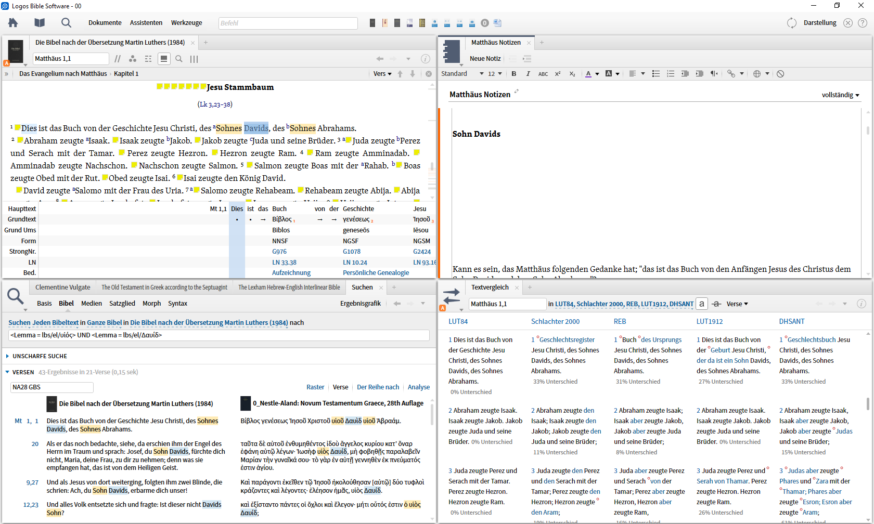The height and width of the screenshot is (524, 874).
Task: Open the Vers navigation dropdown
Action: (382, 74)
